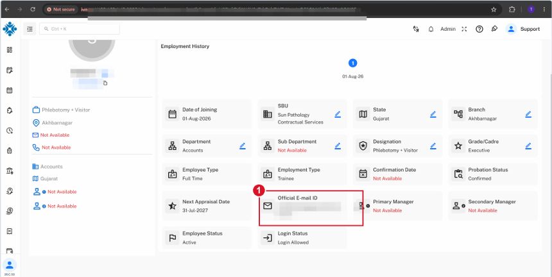Open the clock icon in the sidebar
This screenshot has height=277, width=552.
(x=10, y=131)
